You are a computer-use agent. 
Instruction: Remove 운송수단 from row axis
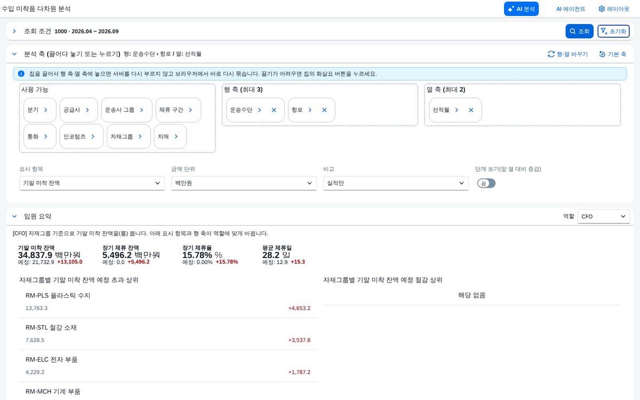[x=274, y=110]
